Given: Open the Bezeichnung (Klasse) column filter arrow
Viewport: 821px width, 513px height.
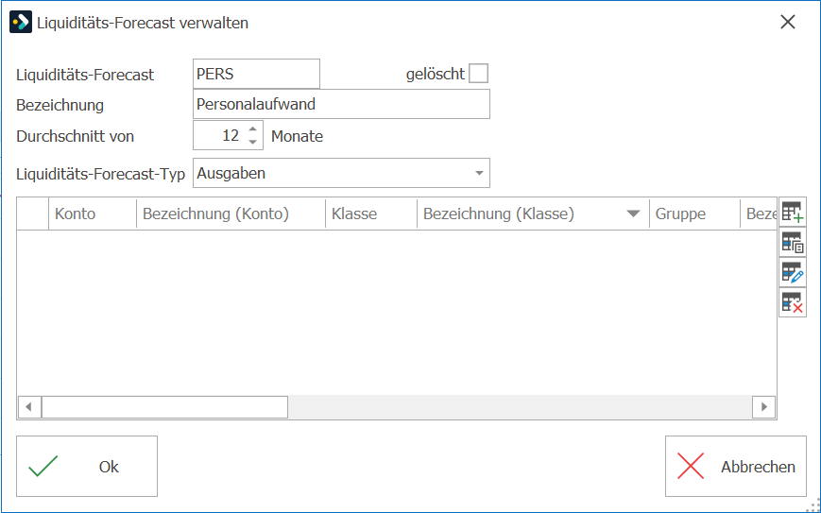Looking at the screenshot, I should pyautogui.click(x=634, y=214).
